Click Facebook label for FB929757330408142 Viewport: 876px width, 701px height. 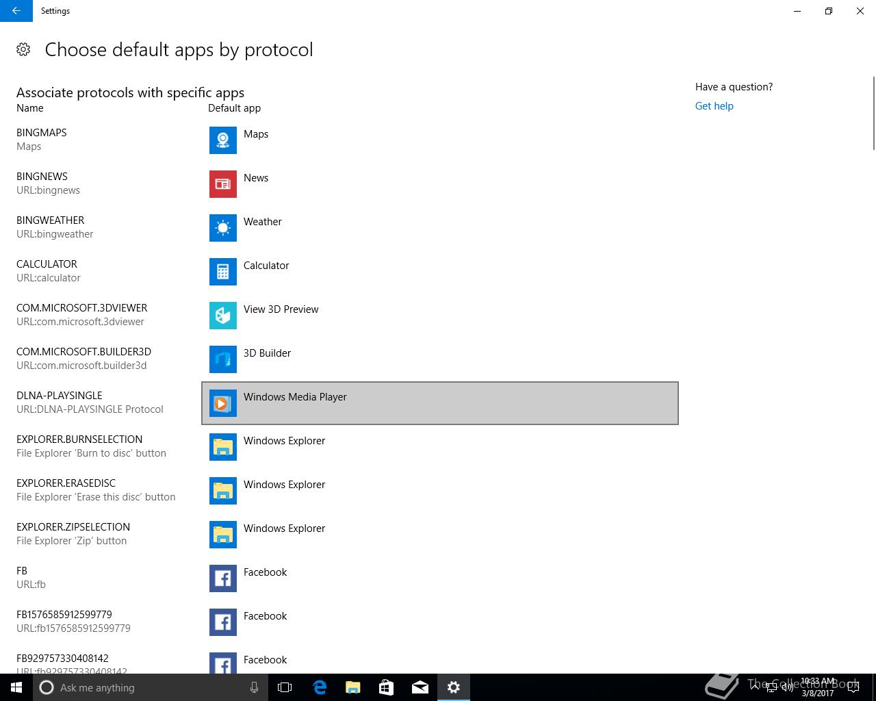click(x=265, y=660)
